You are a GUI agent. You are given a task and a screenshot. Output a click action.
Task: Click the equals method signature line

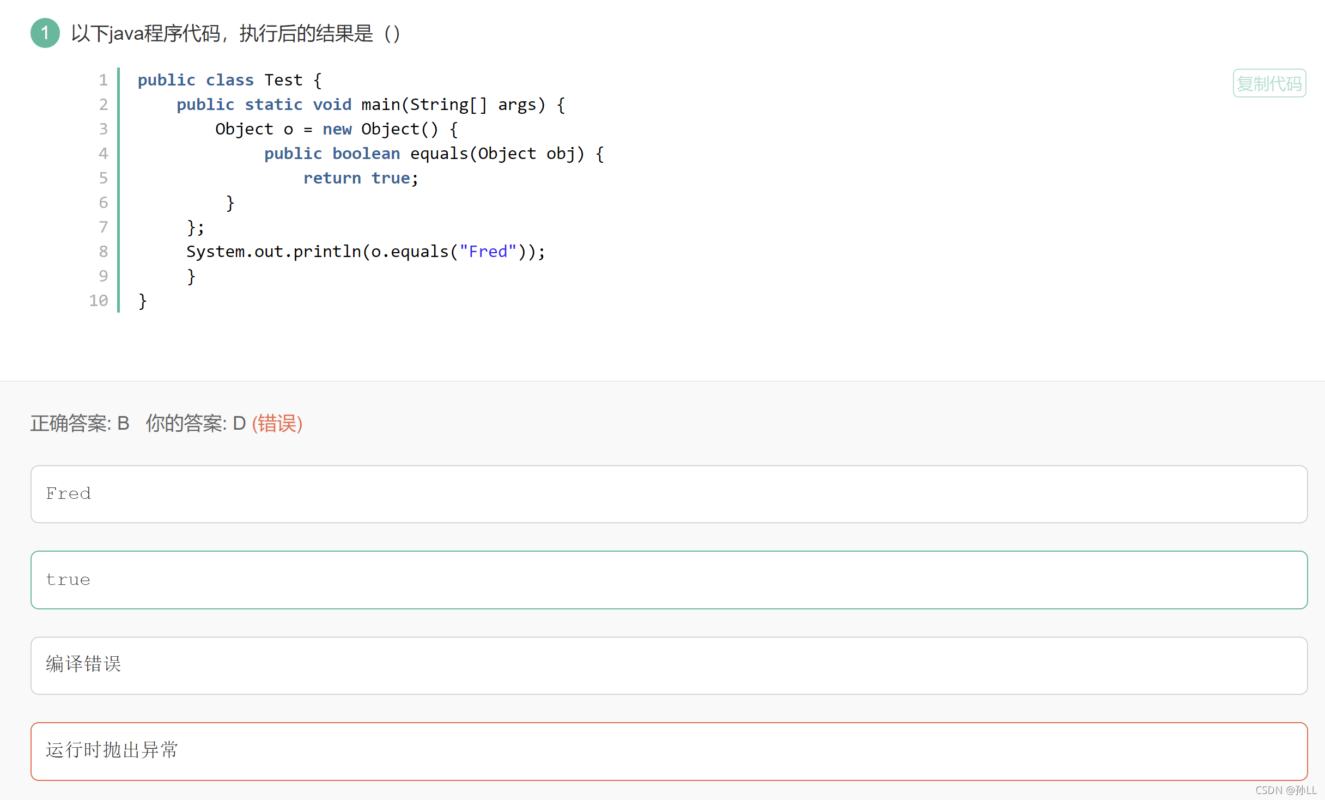click(x=434, y=154)
